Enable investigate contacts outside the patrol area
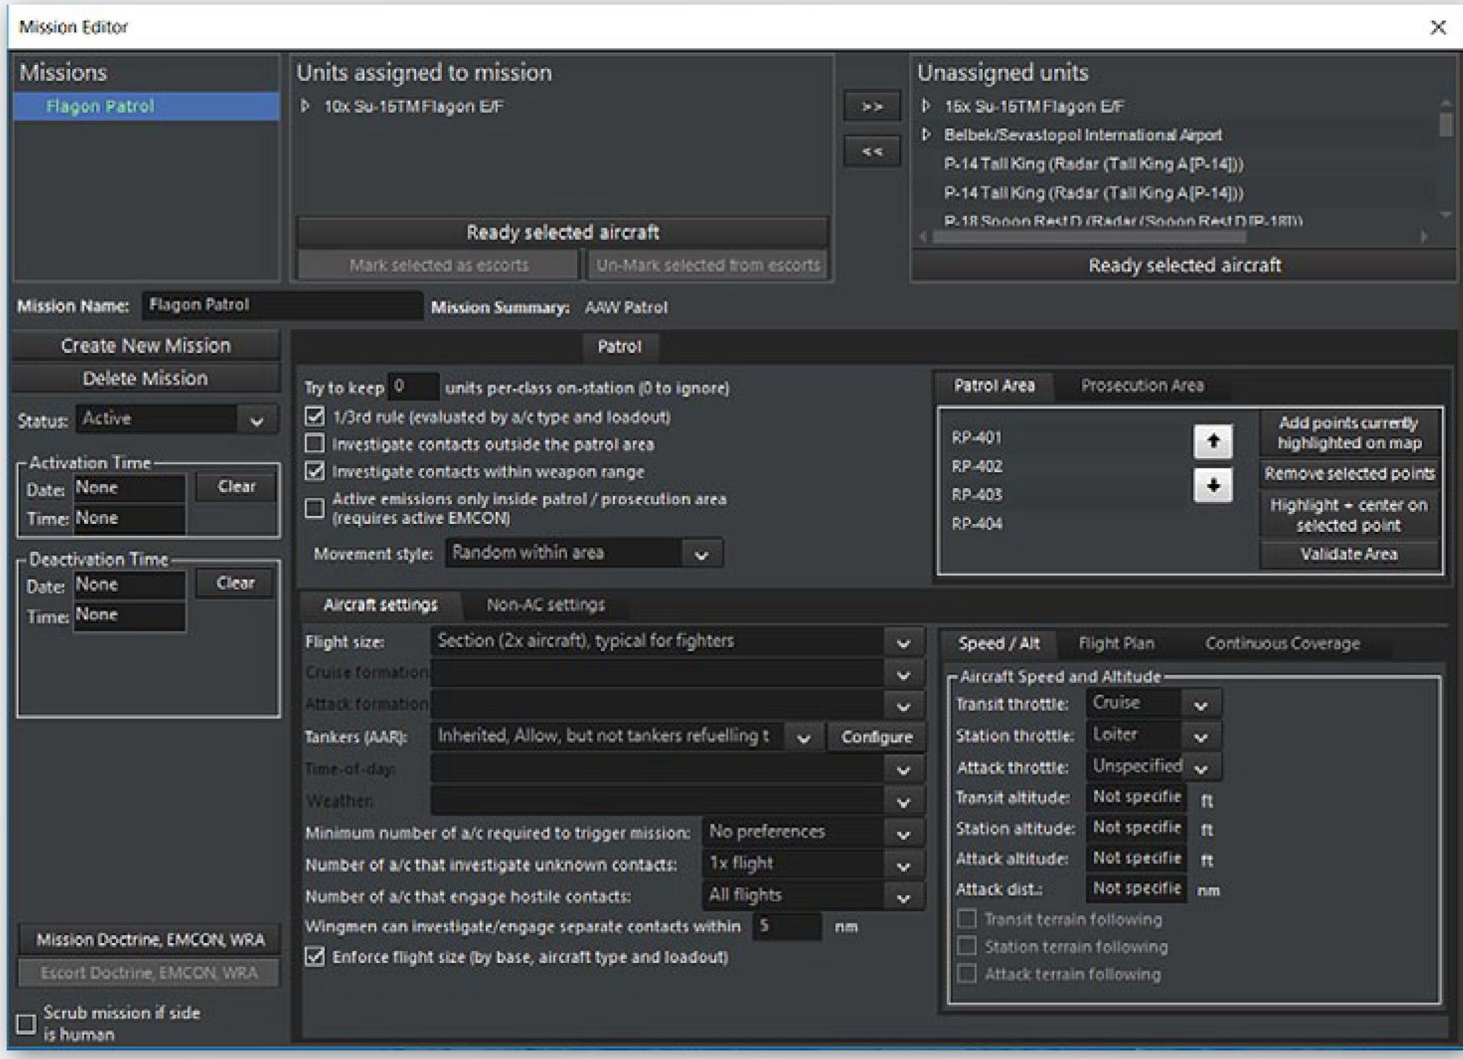1463x1059 pixels. 314,444
